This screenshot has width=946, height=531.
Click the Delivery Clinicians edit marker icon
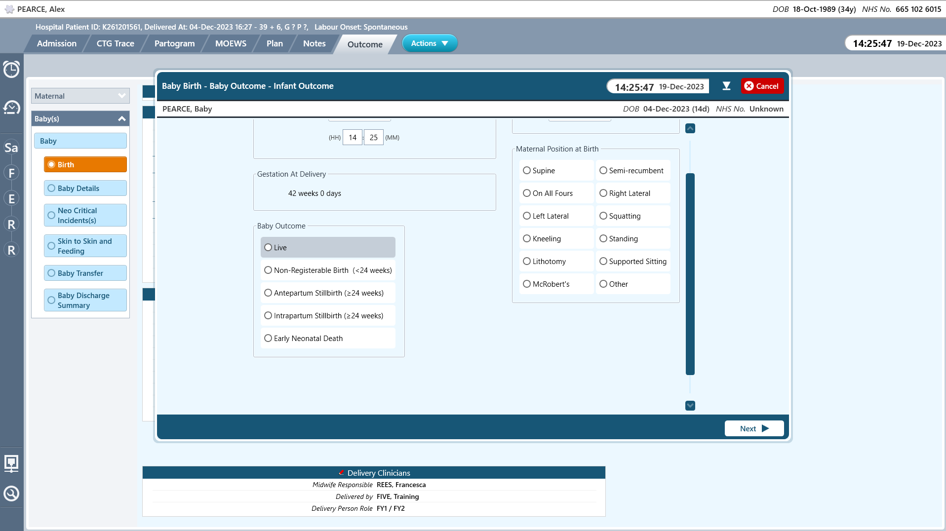(341, 472)
